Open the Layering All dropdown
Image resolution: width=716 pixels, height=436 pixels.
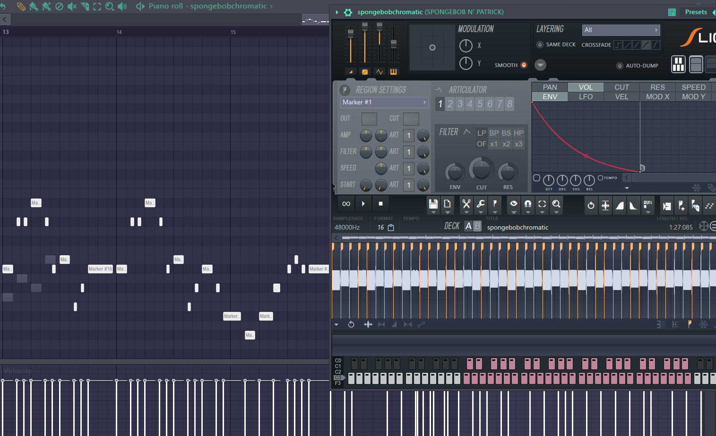click(621, 30)
